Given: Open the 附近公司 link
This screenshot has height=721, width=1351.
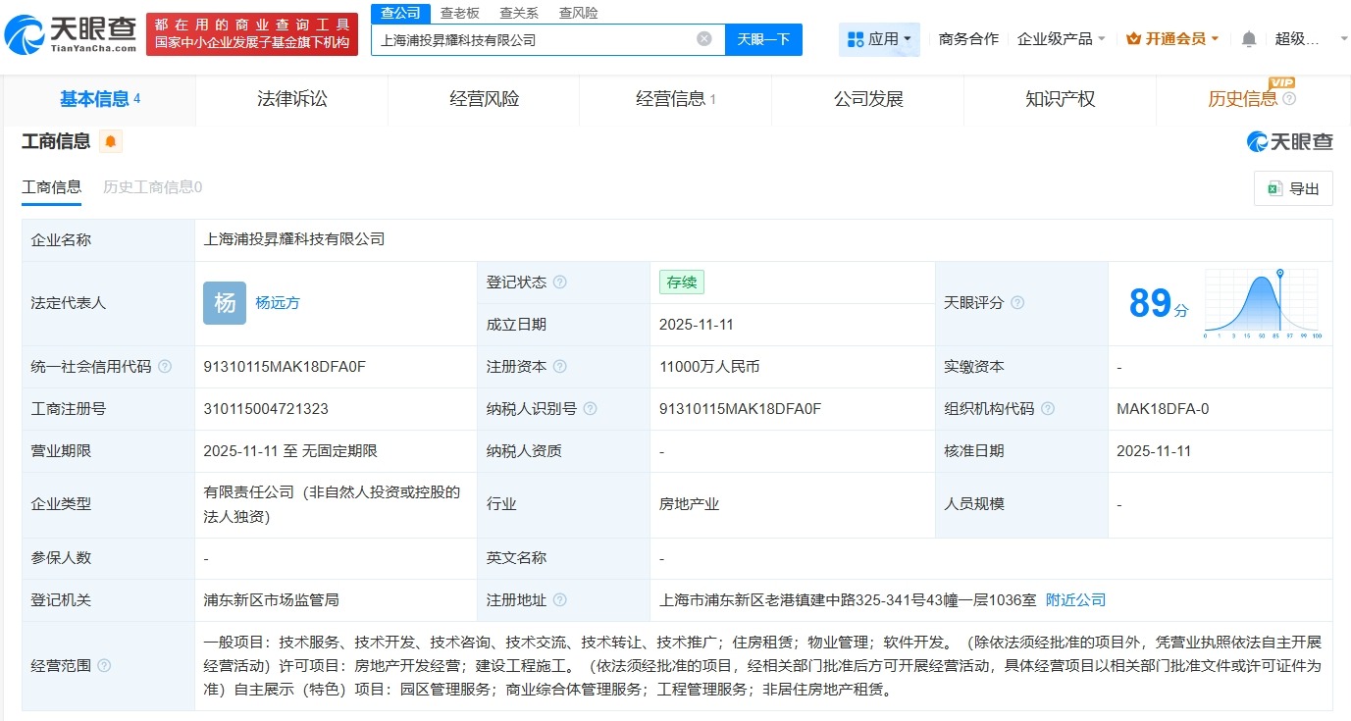Looking at the screenshot, I should [1073, 599].
